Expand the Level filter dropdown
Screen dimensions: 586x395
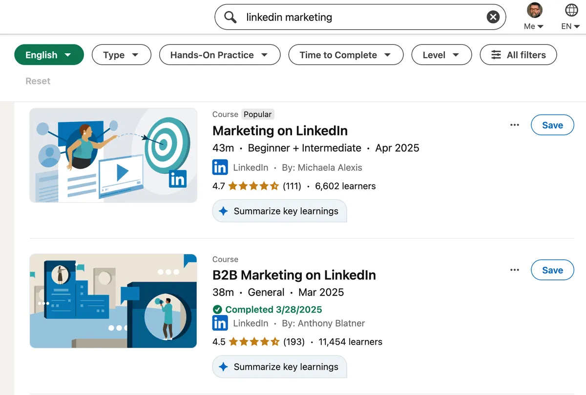pyautogui.click(x=441, y=55)
